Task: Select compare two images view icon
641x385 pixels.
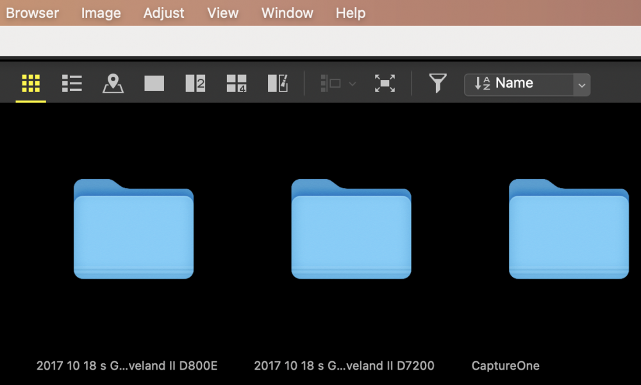Action: point(196,84)
